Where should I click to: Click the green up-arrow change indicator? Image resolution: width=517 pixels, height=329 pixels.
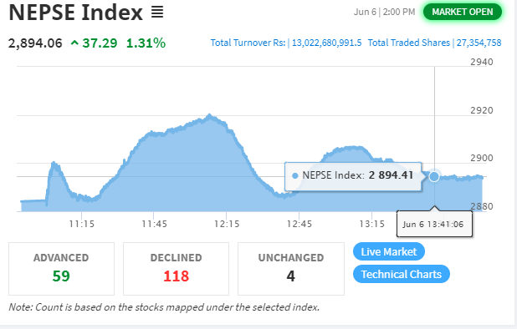(74, 43)
